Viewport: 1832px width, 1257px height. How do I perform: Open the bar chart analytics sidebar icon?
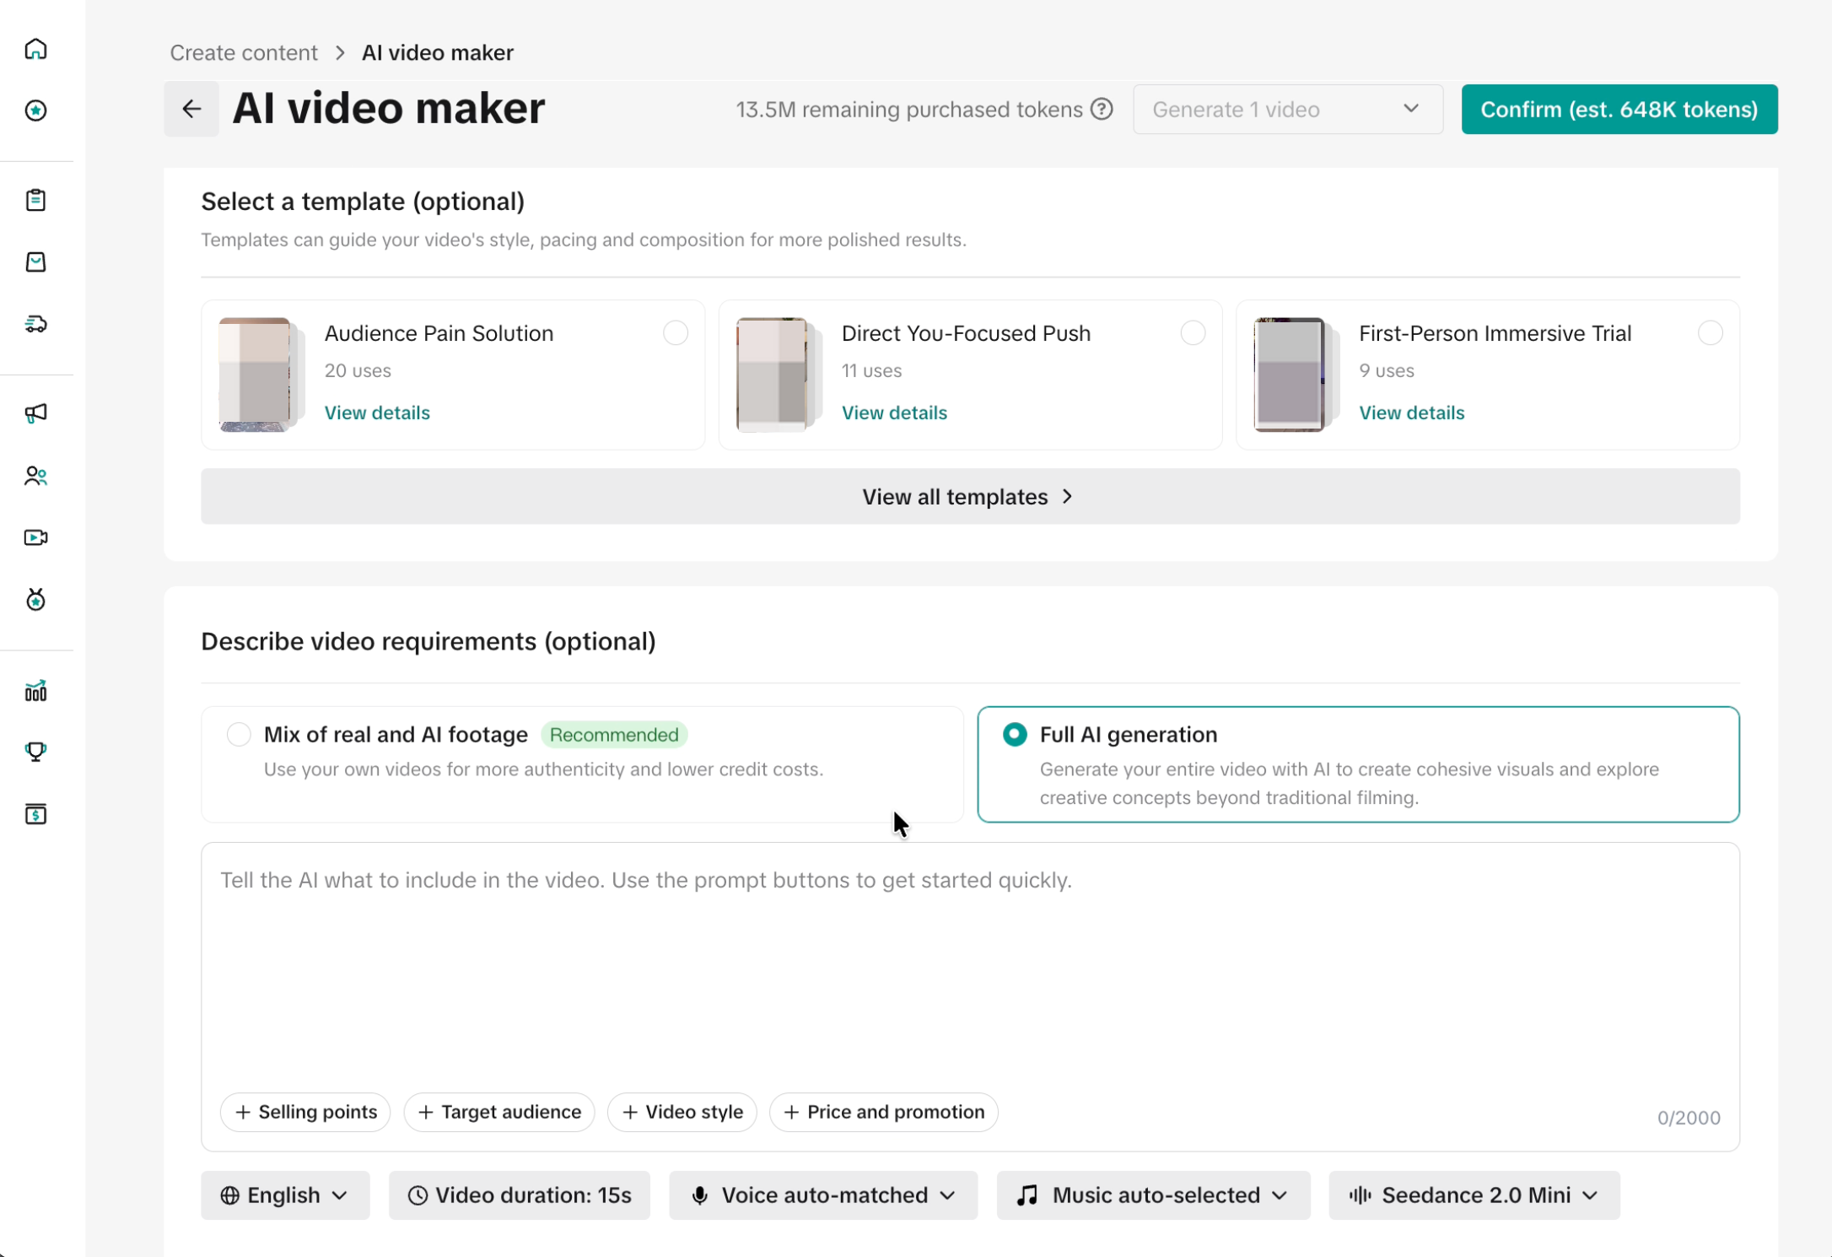click(x=35, y=691)
